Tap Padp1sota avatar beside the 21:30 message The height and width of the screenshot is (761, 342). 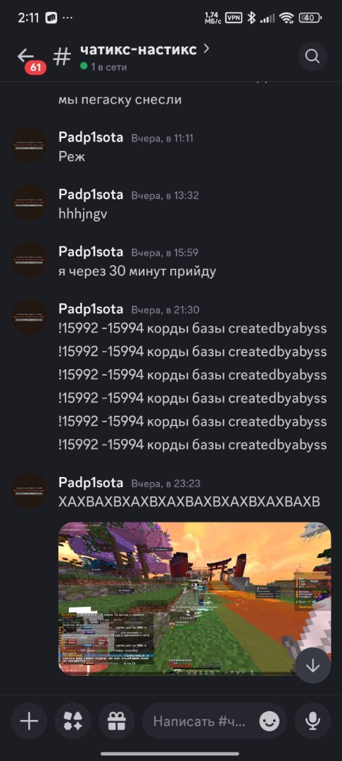click(x=29, y=317)
